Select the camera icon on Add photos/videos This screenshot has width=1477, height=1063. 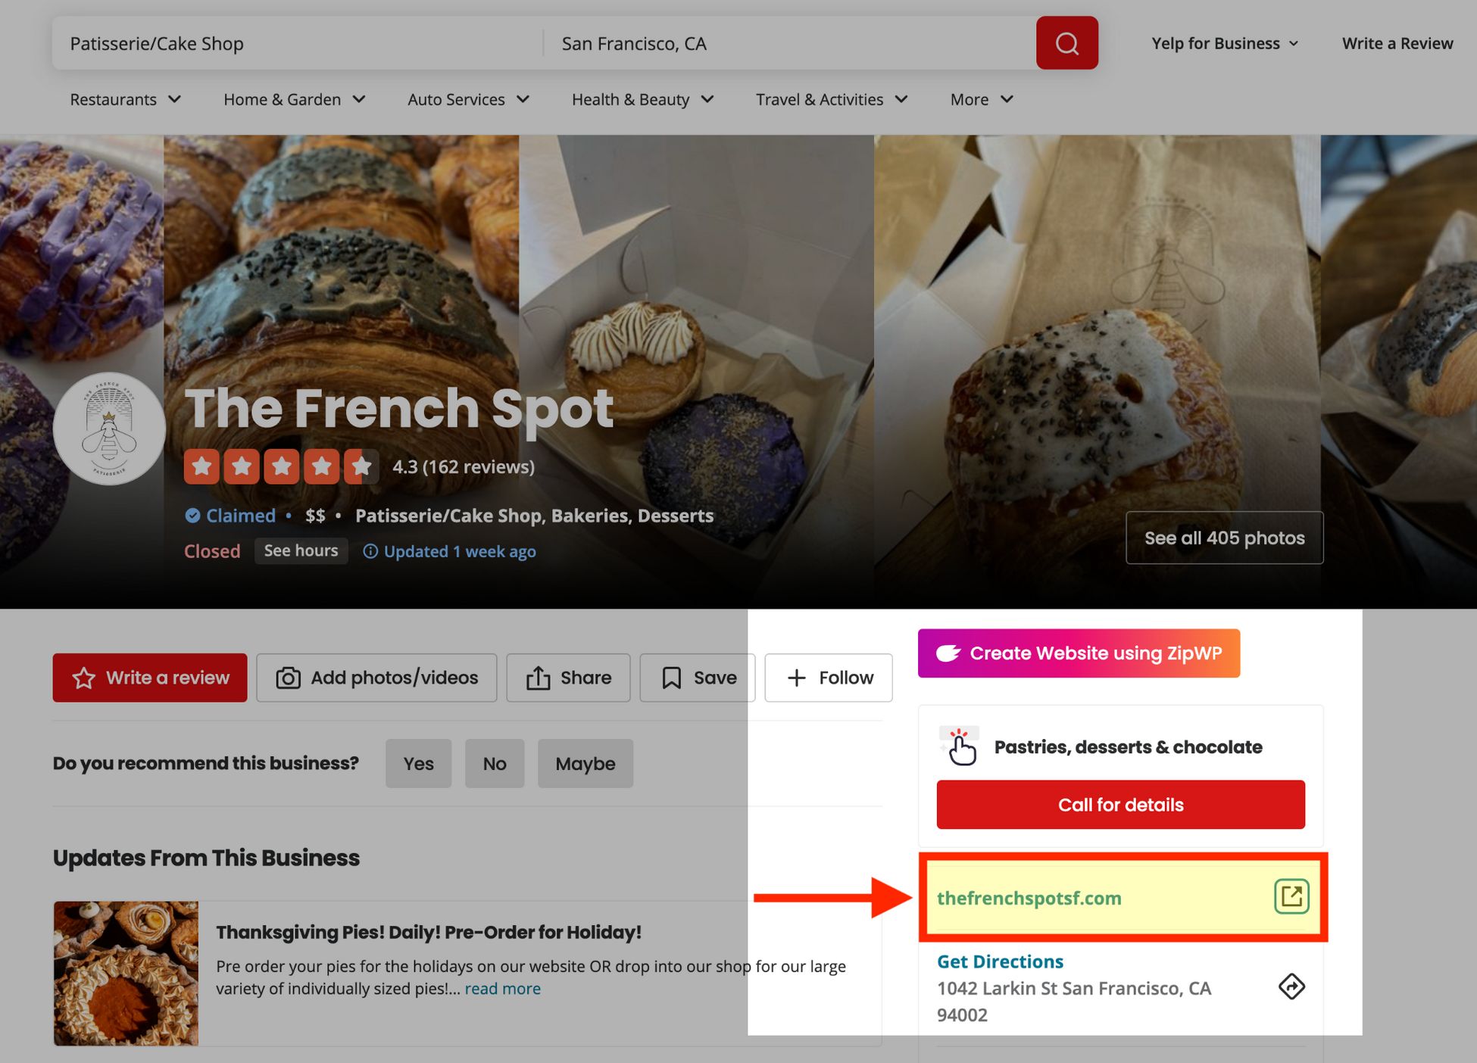(x=288, y=678)
